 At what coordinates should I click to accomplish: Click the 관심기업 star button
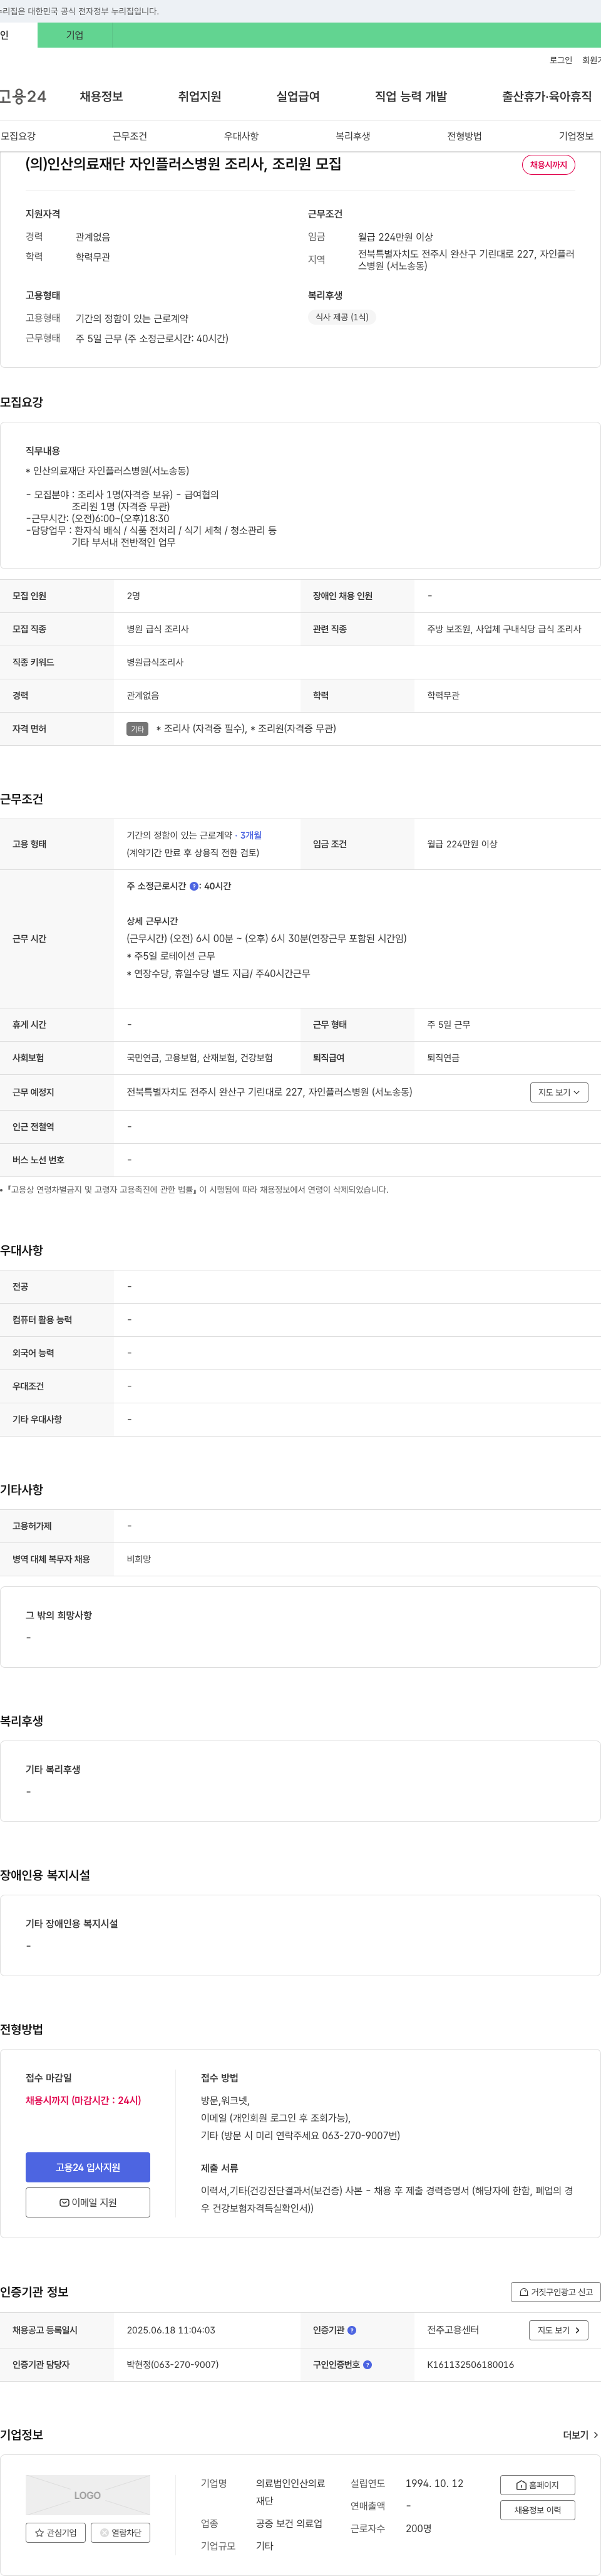point(56,2532)
